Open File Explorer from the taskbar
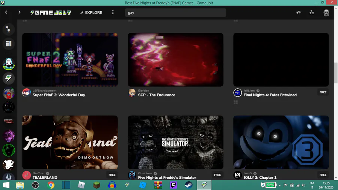This screenshot has width=338, height=190. pos(20,185)
